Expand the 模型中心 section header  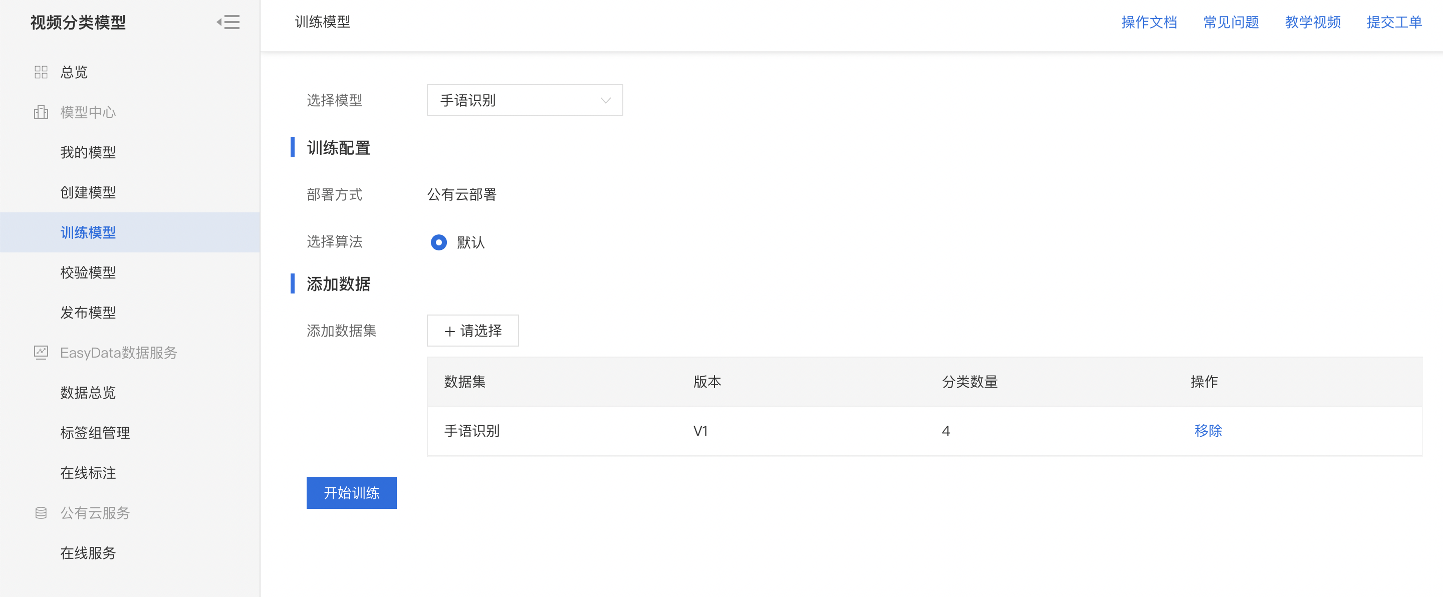(x=88, y=112)
